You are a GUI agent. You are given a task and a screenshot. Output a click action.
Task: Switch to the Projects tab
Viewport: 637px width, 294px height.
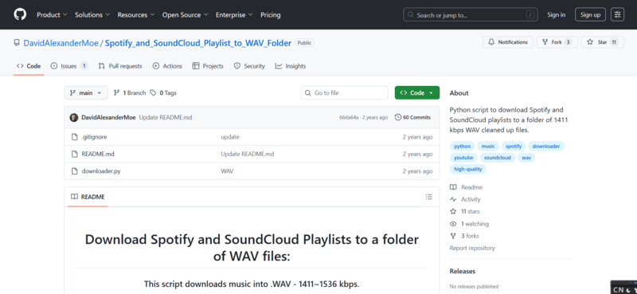[208, 66]
